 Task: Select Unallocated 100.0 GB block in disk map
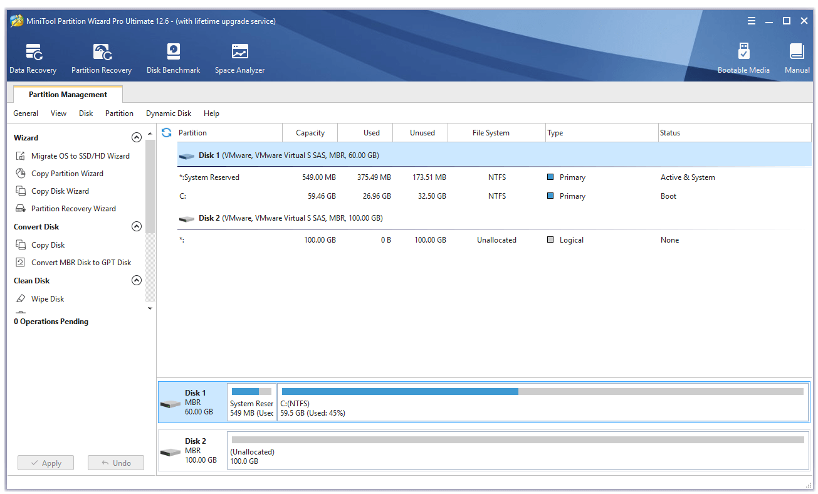pyautogui.click(x=518, y=450)
